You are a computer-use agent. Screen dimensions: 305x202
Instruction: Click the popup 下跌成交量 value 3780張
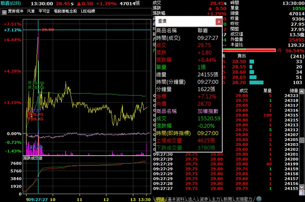[x=206, y=148]
